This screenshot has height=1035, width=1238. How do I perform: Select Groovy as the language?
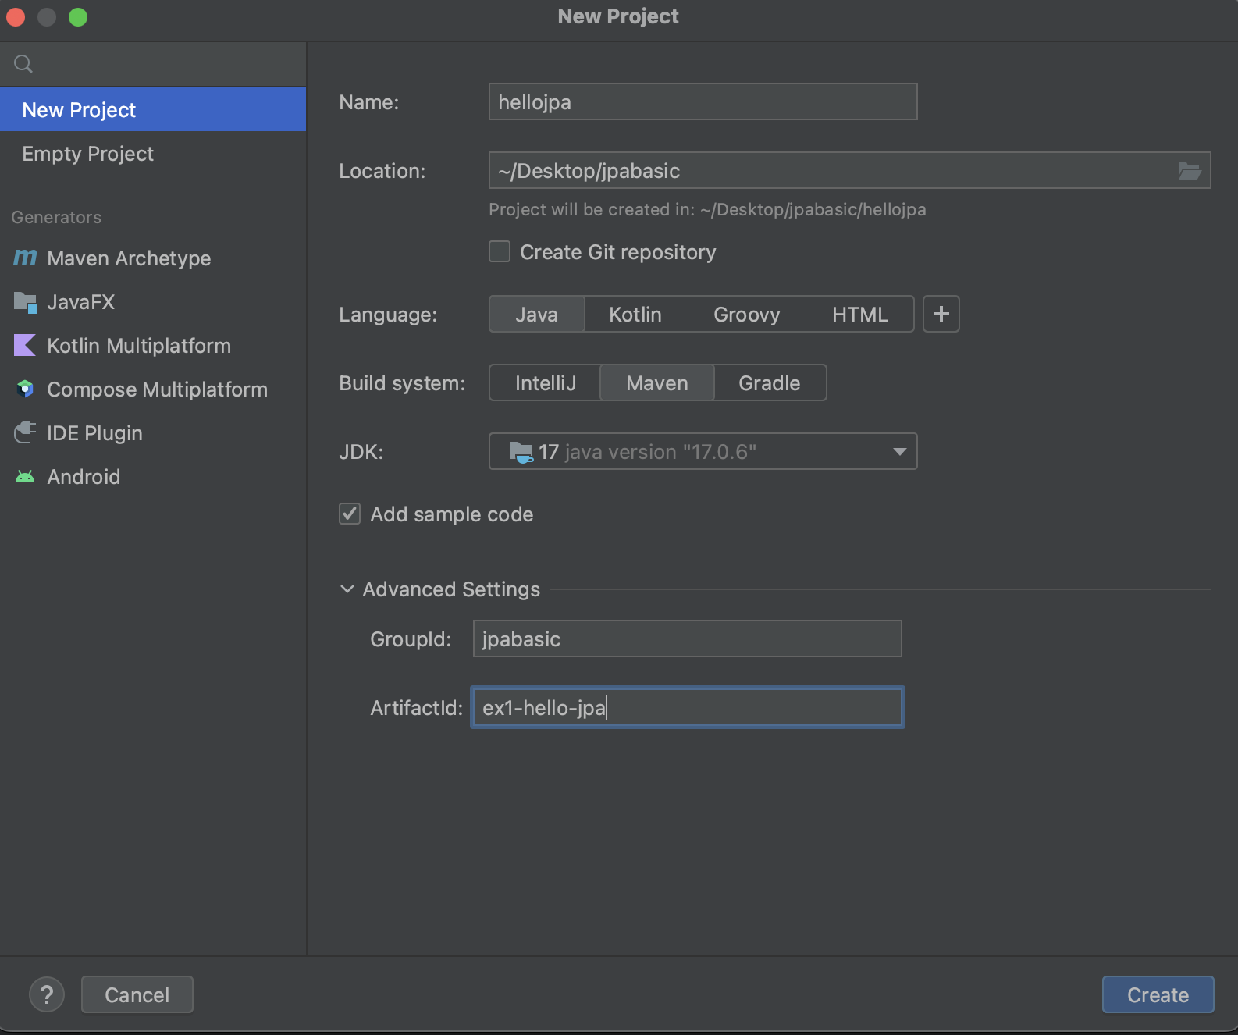coord(747,314)
